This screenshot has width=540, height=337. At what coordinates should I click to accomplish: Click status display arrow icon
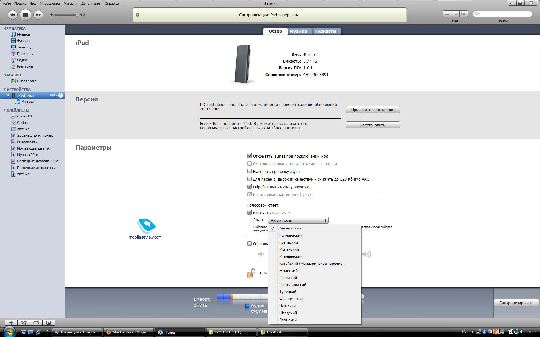tap(138, 15)
